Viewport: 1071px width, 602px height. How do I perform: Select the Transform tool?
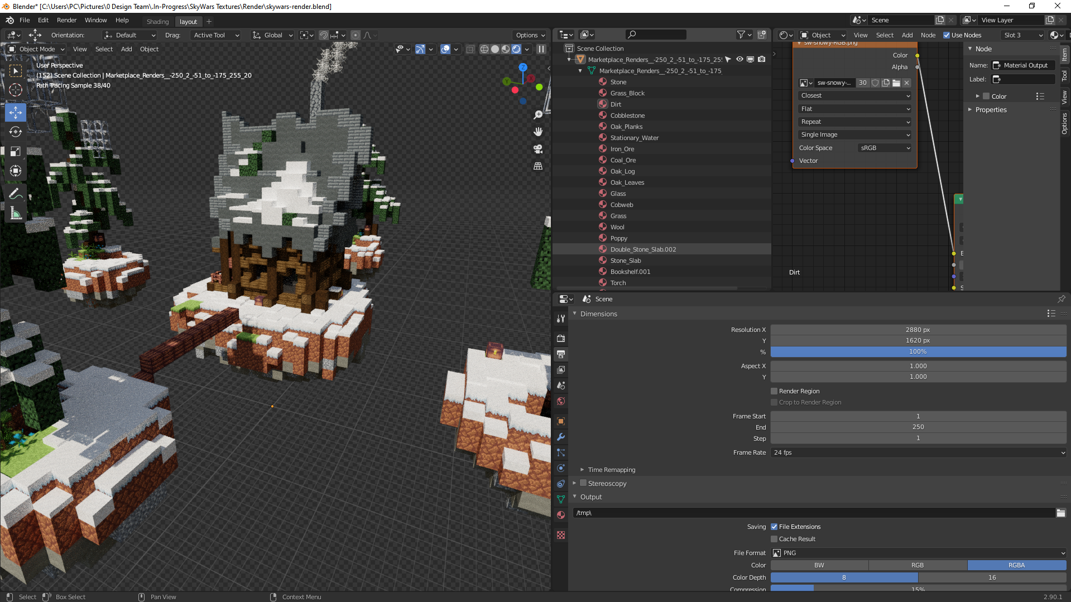click(x=16, y=171)
